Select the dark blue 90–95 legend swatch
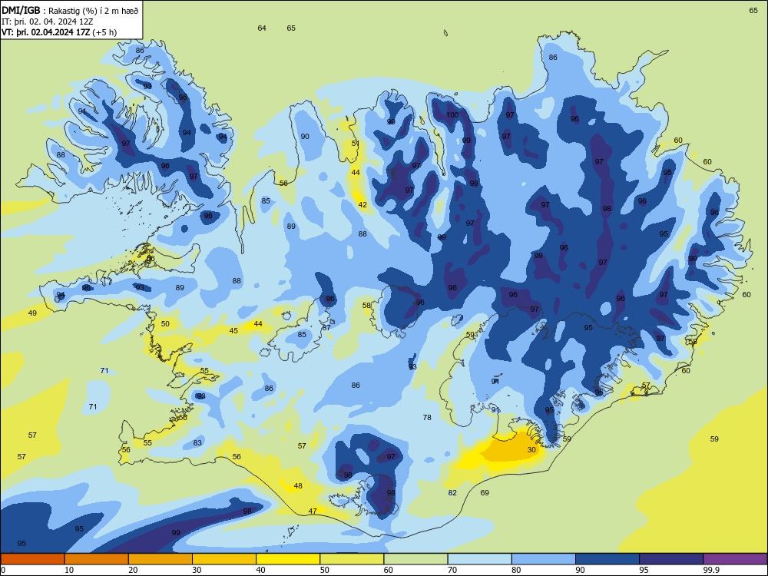768x576 pixels. coord(607,559)
